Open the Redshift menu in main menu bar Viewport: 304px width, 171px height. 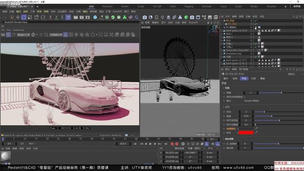click(x=117, y=11)
